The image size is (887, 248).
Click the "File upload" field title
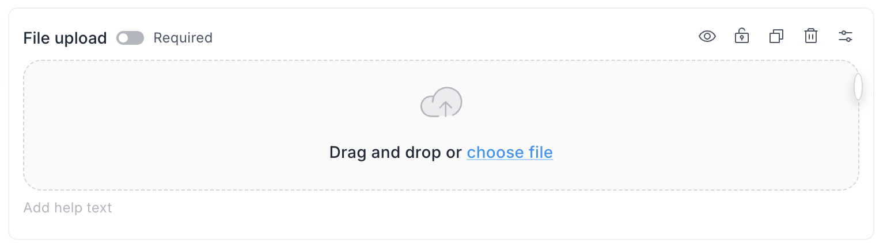click(x=65, y=38)
